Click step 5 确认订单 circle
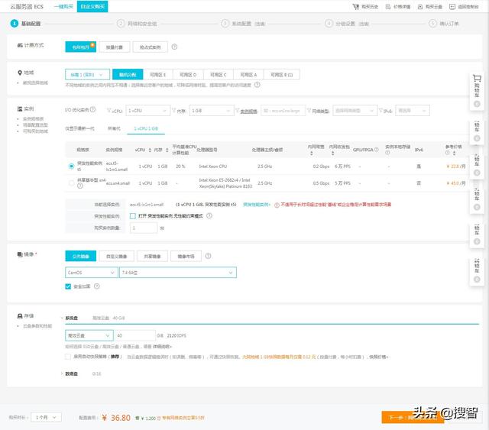 432,24
